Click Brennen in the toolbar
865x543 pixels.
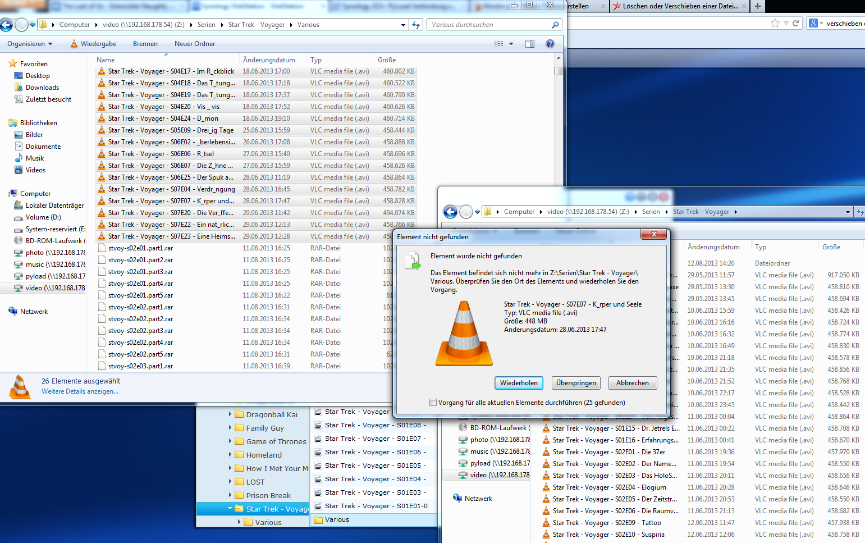coord(145,44)
